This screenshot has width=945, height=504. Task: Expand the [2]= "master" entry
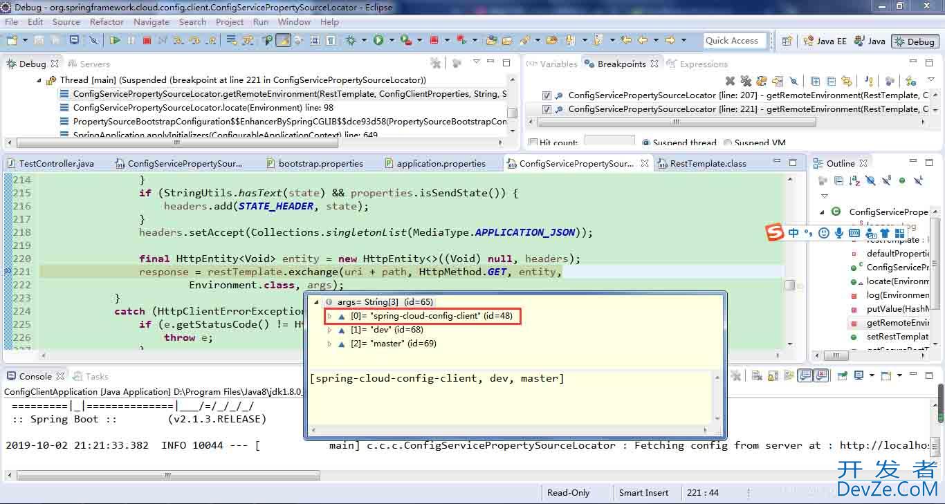(330, 344)
